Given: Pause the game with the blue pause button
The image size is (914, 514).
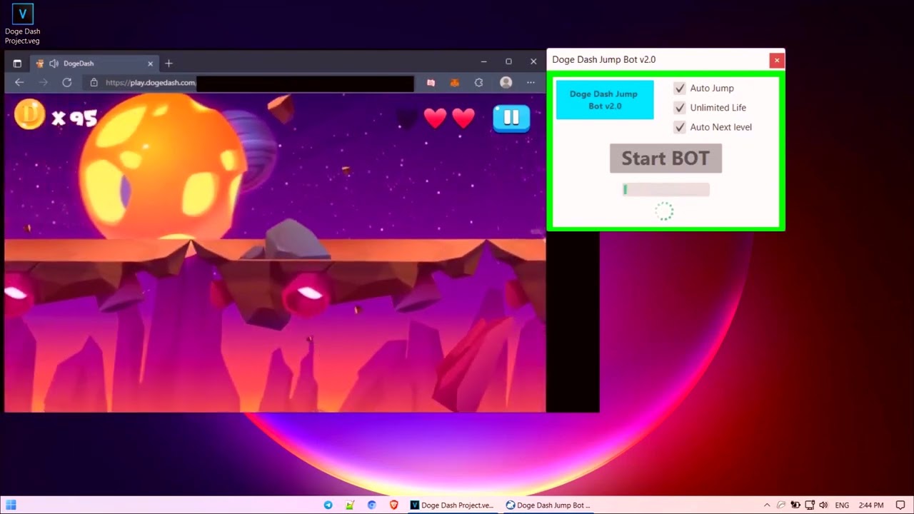Looking at the screenshot, I should (x=511, y=118).
